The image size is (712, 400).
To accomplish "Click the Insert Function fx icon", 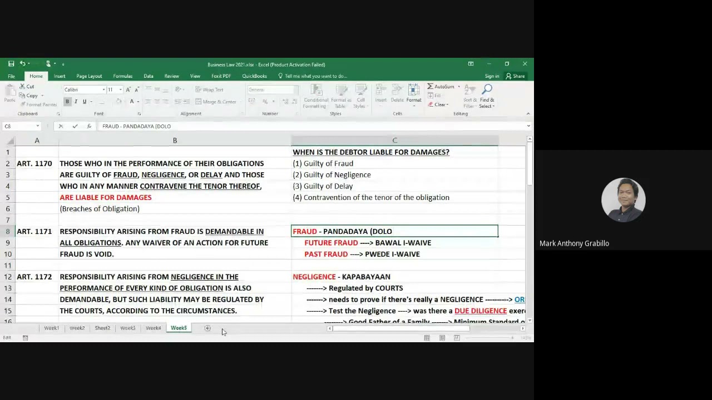I will tap(89, 126).
